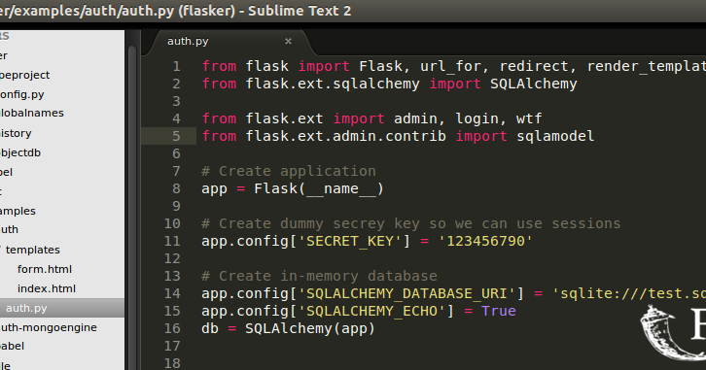Open index.html in the sidebar

click(47, 288)
